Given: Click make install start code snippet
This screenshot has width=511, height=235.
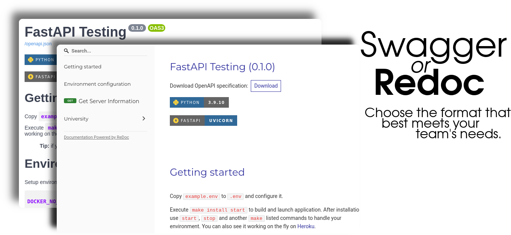Looking at the screenshot, I should click(x=219, y=210).
